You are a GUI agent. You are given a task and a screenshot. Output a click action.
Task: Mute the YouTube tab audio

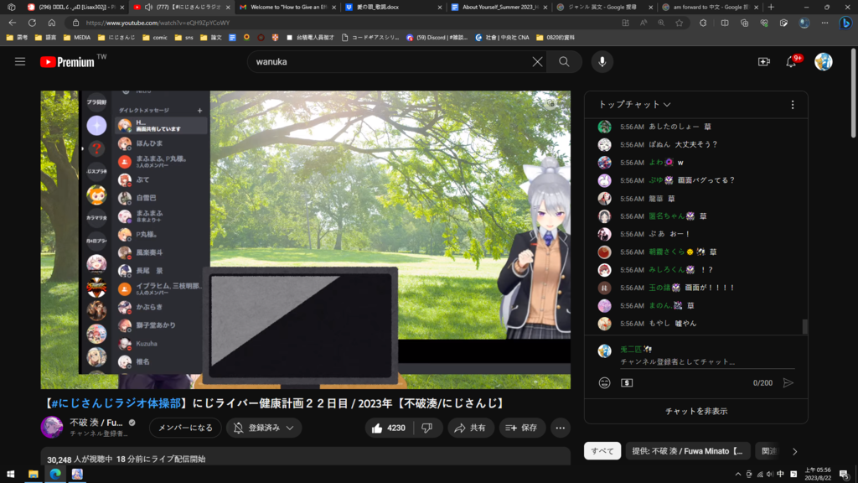tap(147, 7)
